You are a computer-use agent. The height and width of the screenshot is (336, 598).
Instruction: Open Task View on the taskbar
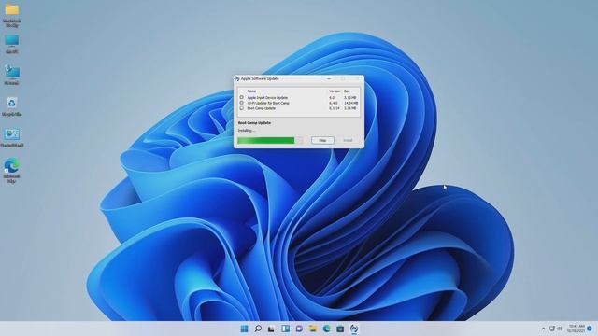(x=271, y=329)
